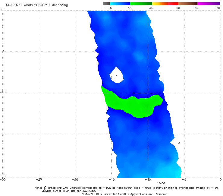Click the red segment of the color bar
This screenshot has height=196, width=223.
click(173, 4)
